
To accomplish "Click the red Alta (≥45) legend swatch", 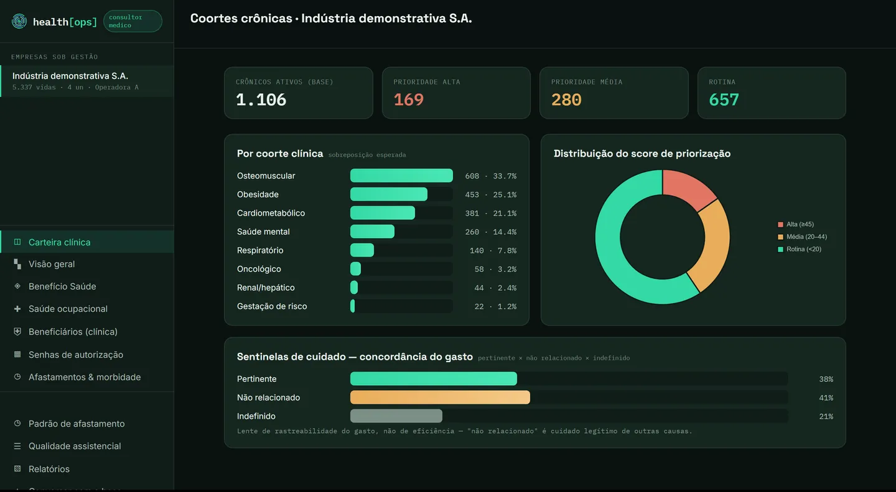I will click(781, 224).
